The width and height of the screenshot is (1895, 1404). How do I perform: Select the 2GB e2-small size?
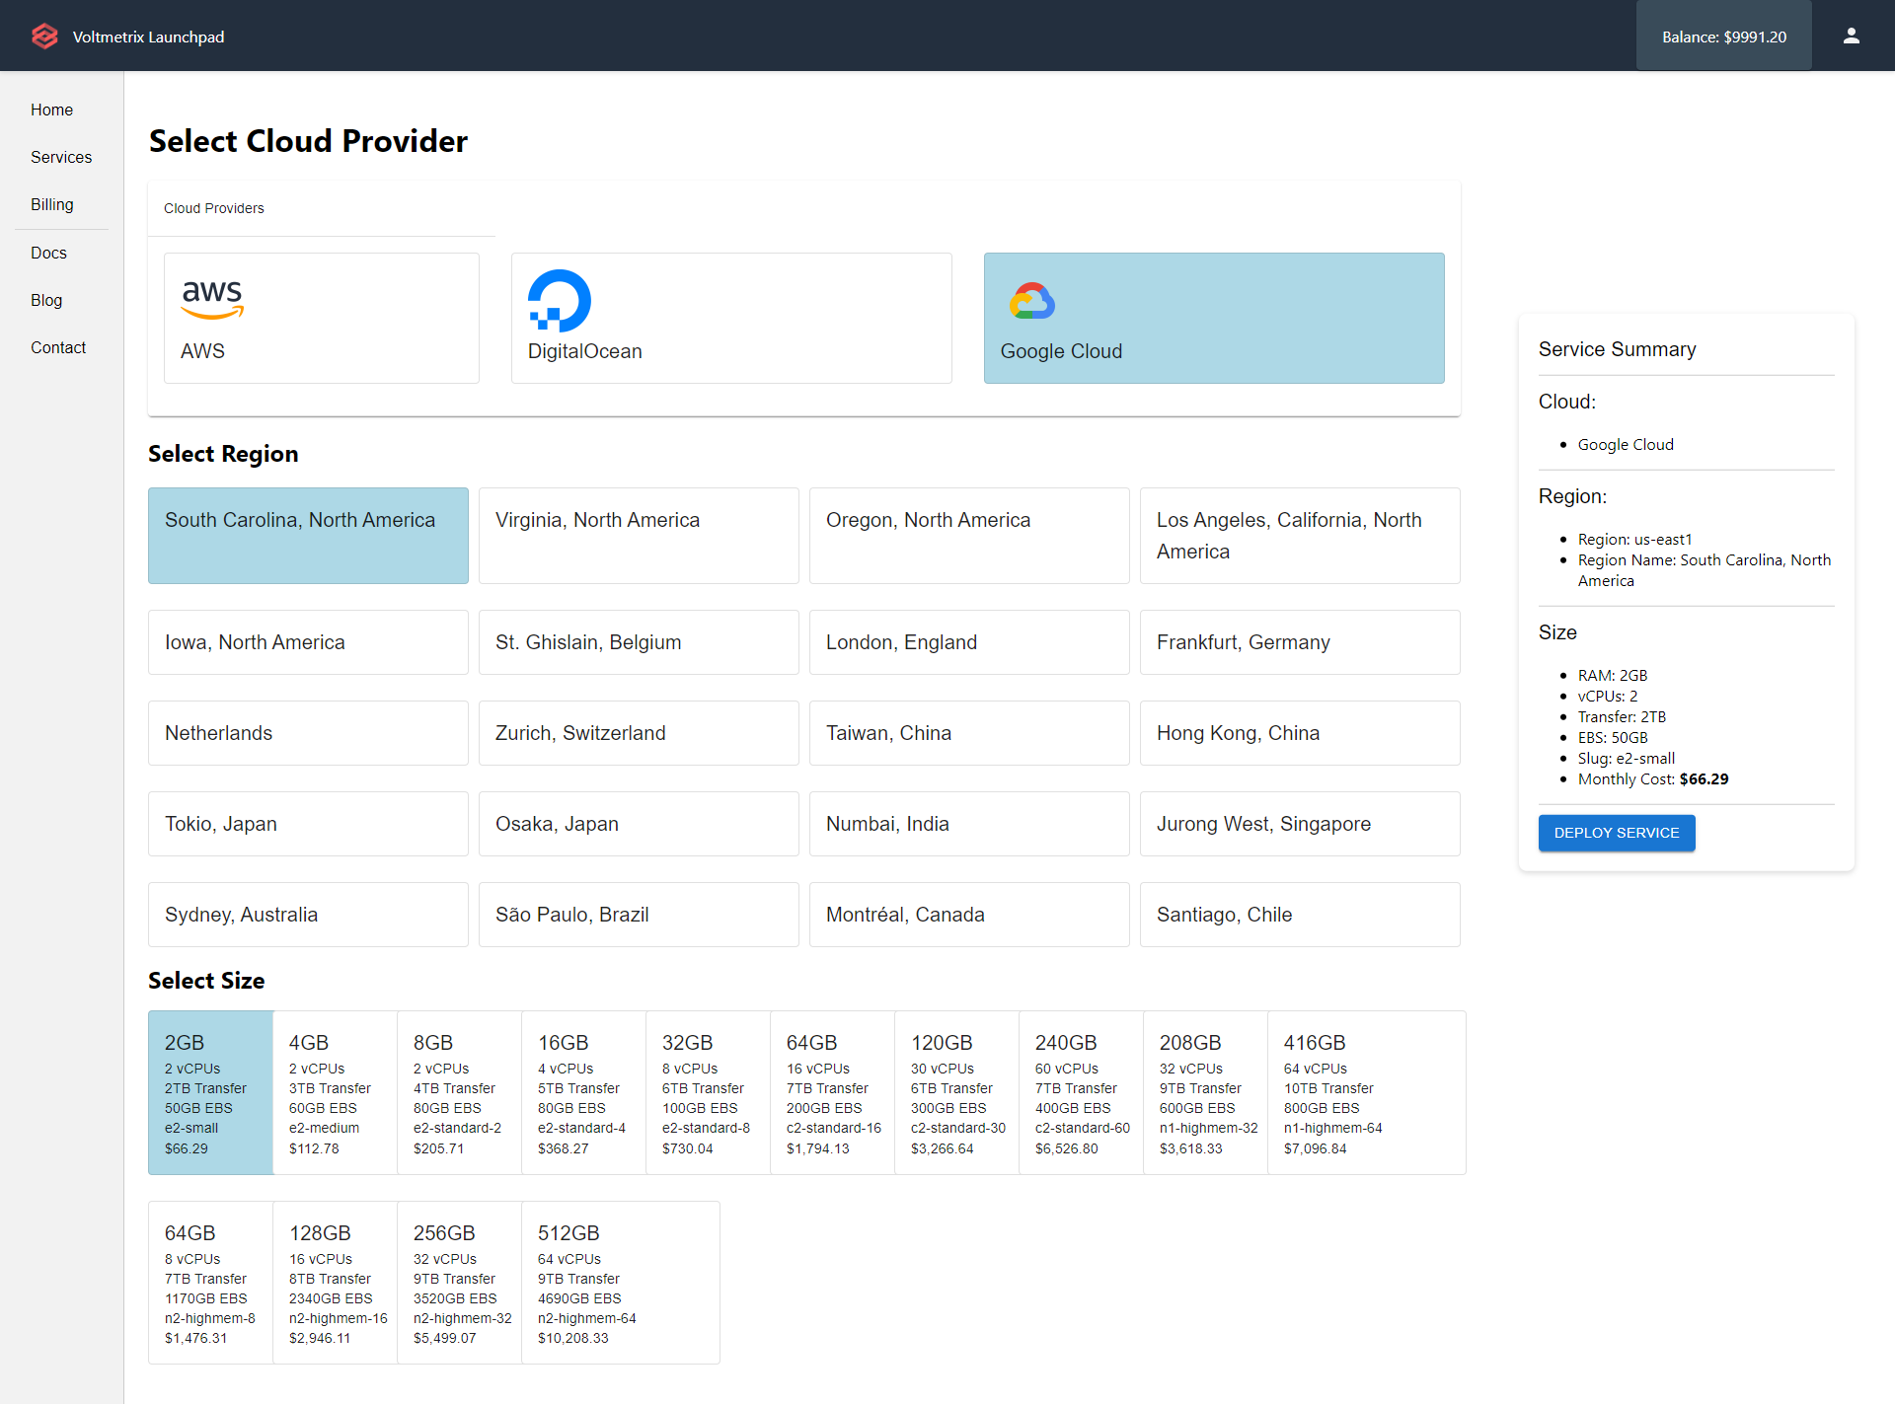[x=210, y=1092]
